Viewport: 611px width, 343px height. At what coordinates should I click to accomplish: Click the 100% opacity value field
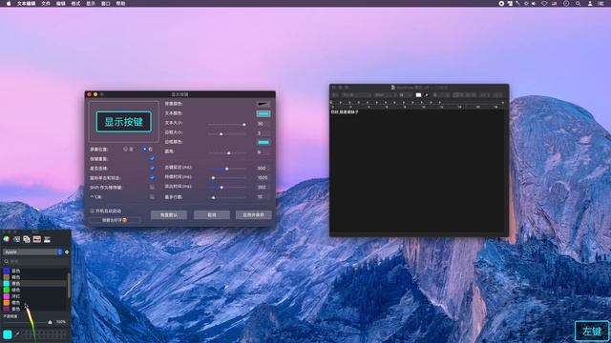[x=61, y=322]
